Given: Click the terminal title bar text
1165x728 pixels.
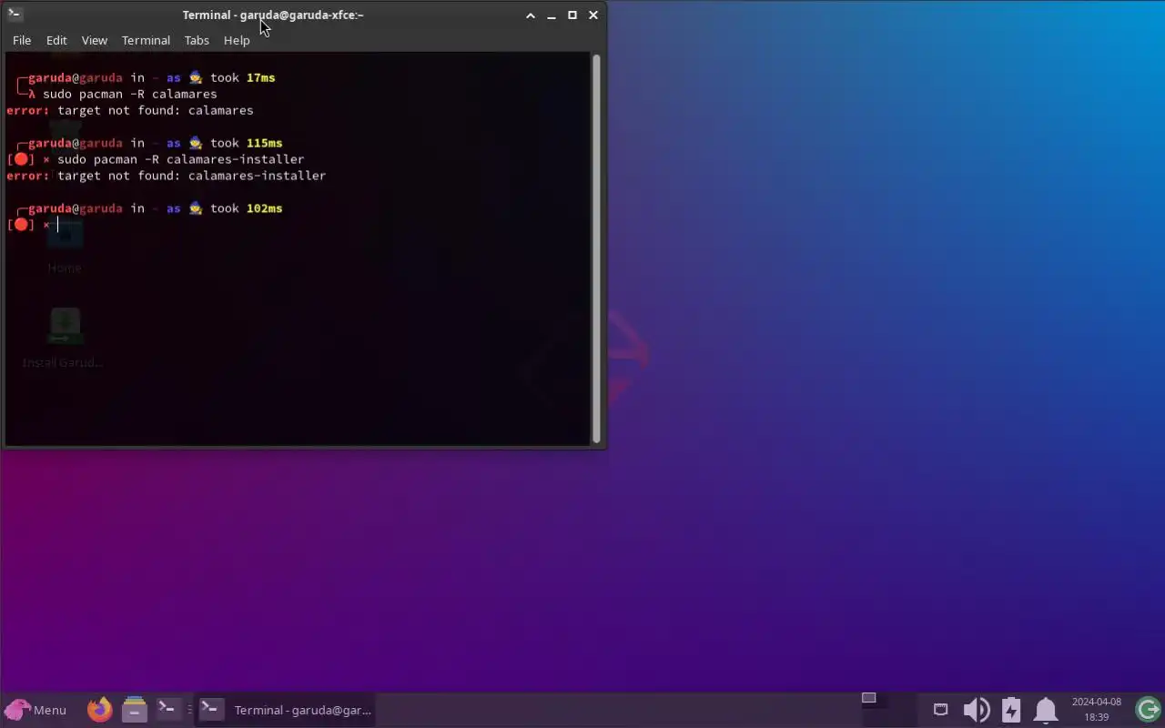Looking at the screenshot, I should pos(273,15).
